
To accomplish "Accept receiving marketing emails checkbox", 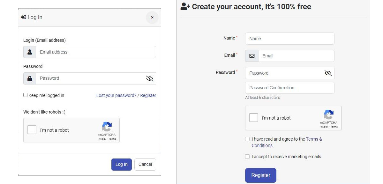I will [247, 157].
